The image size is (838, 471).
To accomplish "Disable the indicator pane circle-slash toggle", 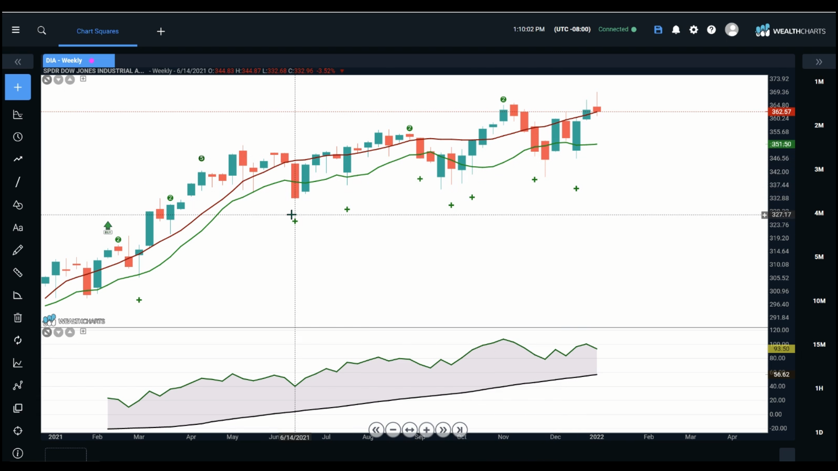I will coord(47,332).
